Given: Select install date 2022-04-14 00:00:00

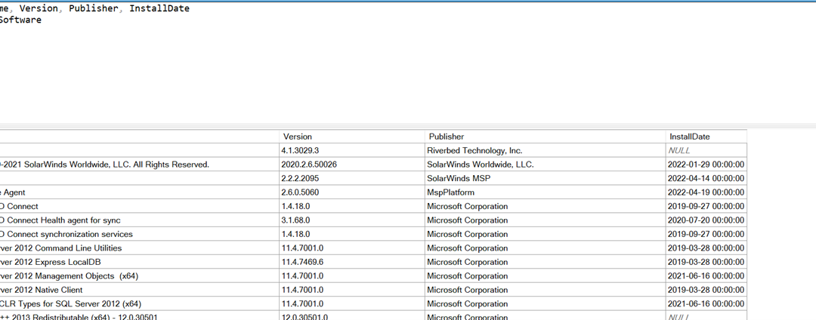Looking at the screenshot, I should 706,179.
